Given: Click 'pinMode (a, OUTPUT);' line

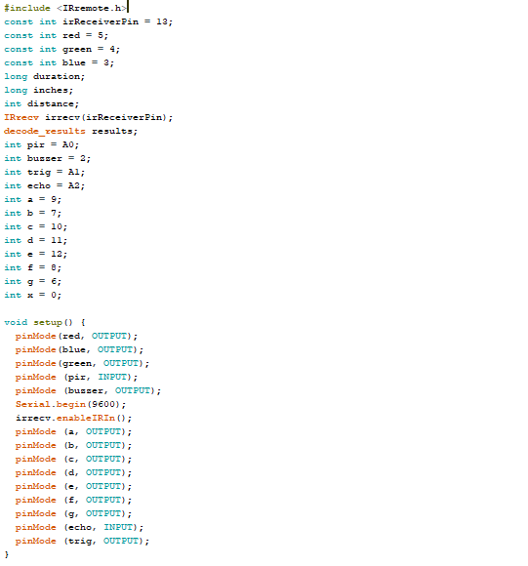Looking at the screenshot, I should click(x=73, y=431).
